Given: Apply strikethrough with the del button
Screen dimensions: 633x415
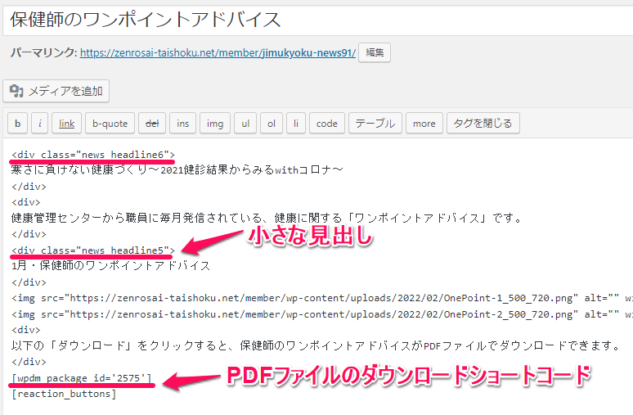Looking at the screenshot, I should click(x=152, y=124).
